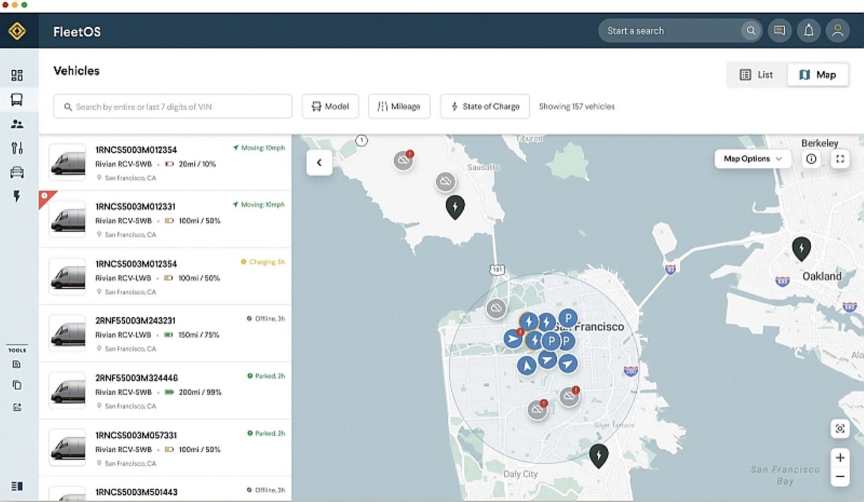Open the dashboard grid icon in sidebar
This screenshot has width=864, height=502.
[x=17, y=75]
